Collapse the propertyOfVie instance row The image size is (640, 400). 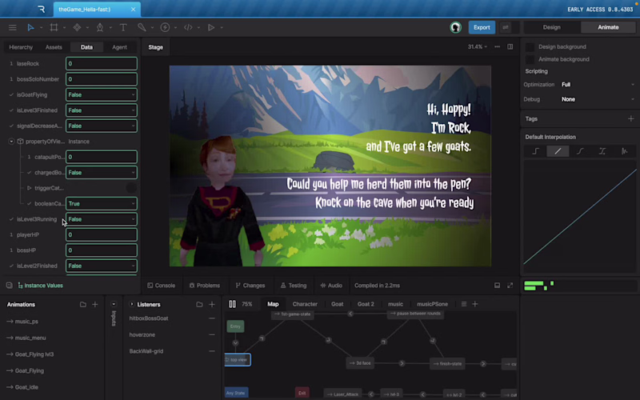[11, 142]
